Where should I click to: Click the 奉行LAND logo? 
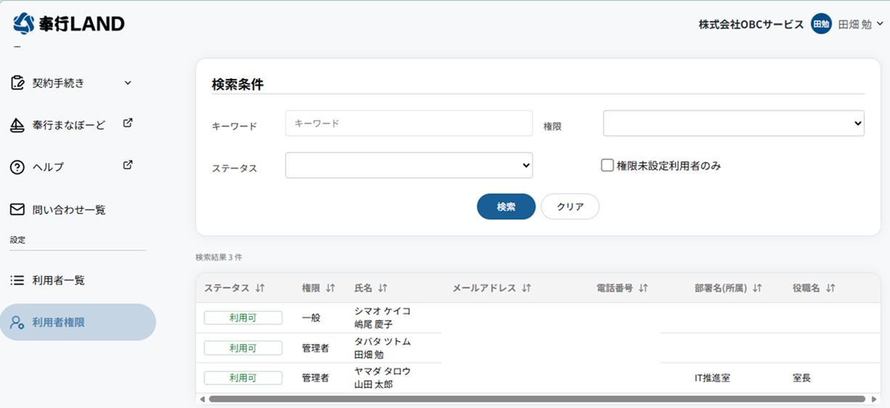(x=69, y=24)
